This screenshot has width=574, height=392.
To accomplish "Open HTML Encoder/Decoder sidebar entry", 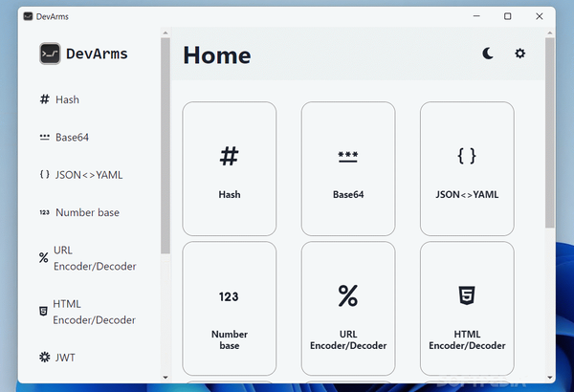I will 94,312.
